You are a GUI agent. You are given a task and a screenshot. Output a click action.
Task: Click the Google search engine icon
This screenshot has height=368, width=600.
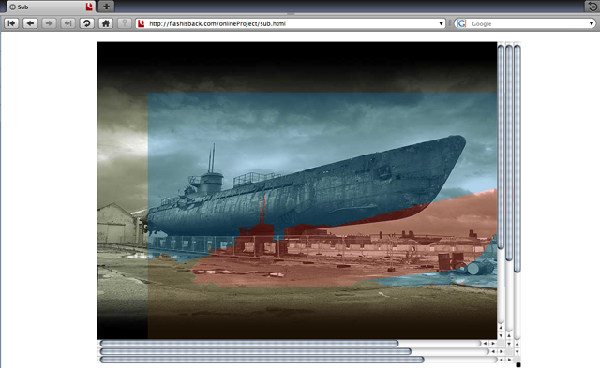coord(462,23)
